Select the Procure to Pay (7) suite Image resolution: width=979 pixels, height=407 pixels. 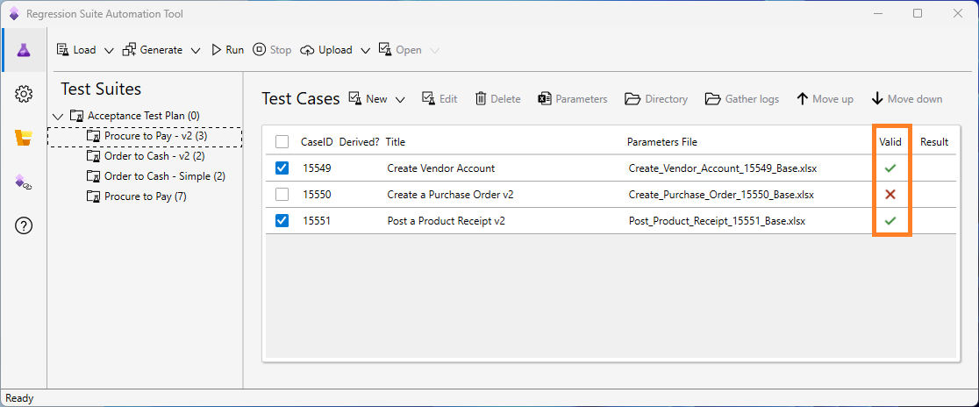click(144, 196)
